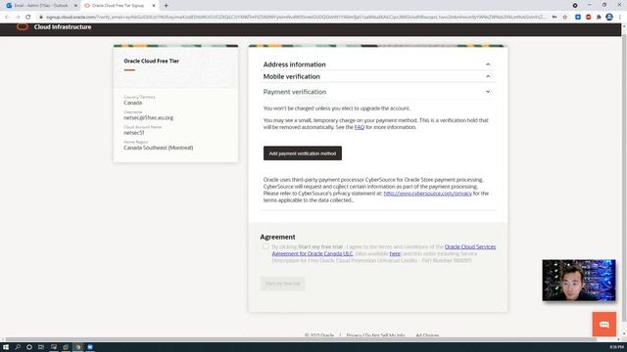Open the Windows Start menu

point(6,347)
